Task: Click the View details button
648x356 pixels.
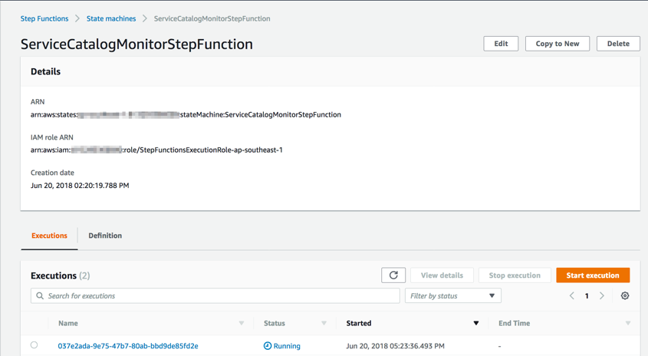Action: pyautogui.click(x=442, y=275)
